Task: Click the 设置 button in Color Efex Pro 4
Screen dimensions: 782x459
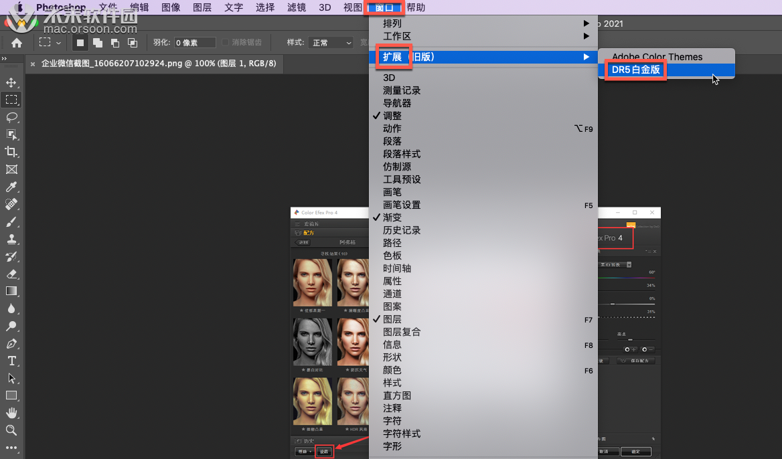Action: (x=323, y=451)
